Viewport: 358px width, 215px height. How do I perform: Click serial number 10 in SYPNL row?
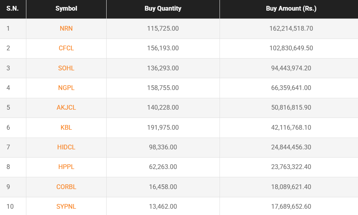tap(10, 206)
